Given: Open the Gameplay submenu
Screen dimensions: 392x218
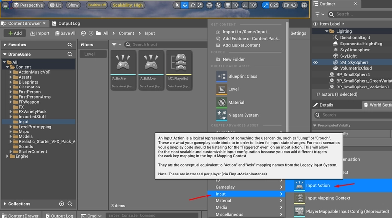Looking at the screenshot, I should pyautogui.click(x=246, y=187).
